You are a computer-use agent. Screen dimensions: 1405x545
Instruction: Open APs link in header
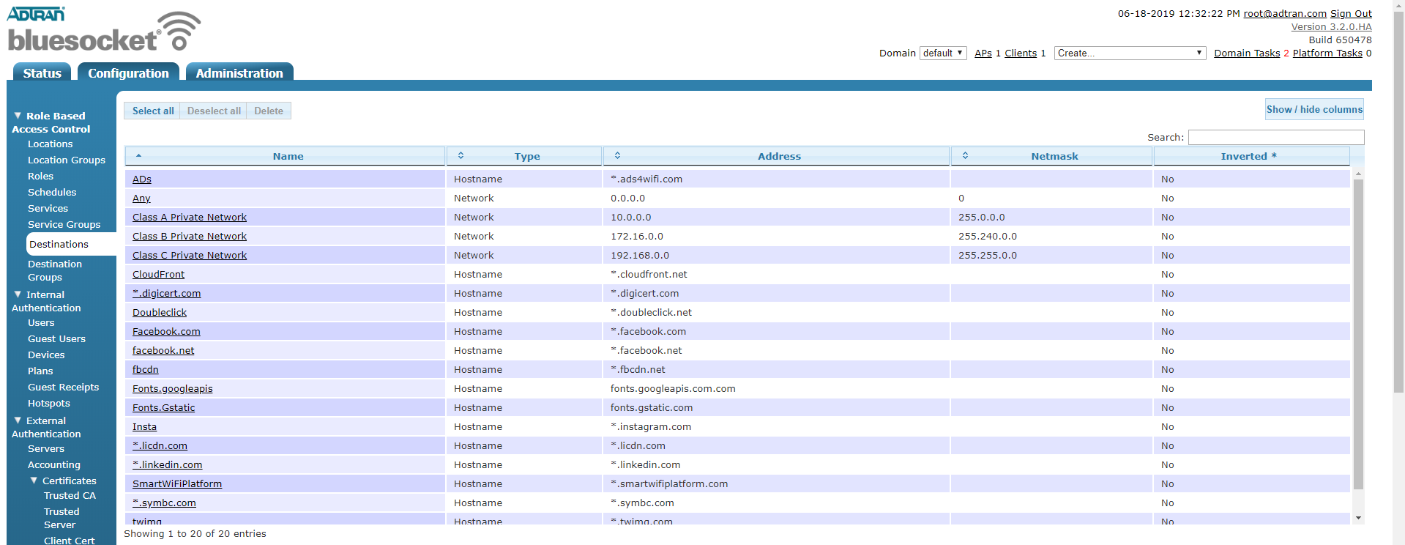click(x=983, y=53)
